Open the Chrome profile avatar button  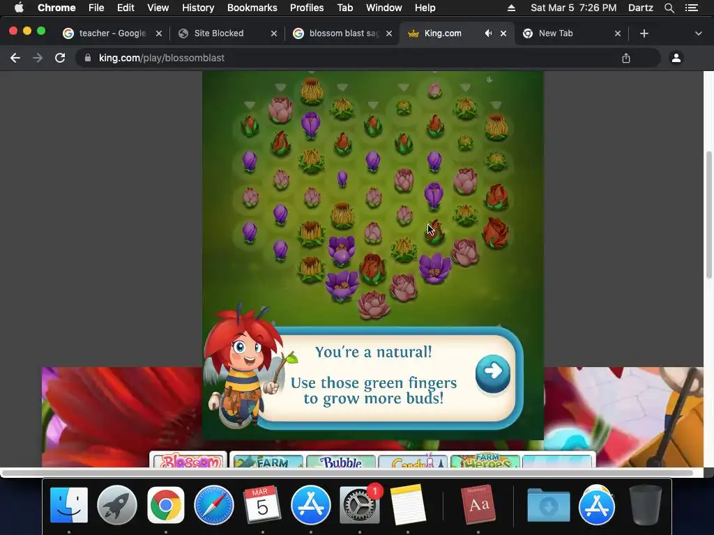[x=676, y=58]
